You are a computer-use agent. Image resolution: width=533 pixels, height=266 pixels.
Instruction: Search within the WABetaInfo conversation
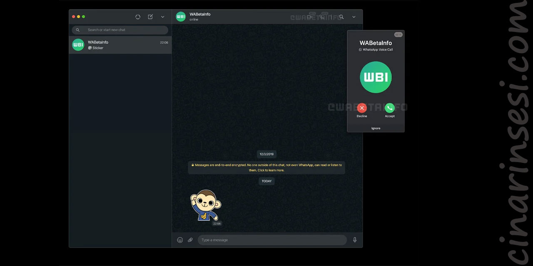(341, 17)
